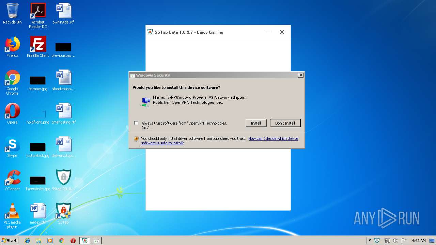Click Opera icon in the taskbar
436x245 pixels.
click(x=73, y=241)
